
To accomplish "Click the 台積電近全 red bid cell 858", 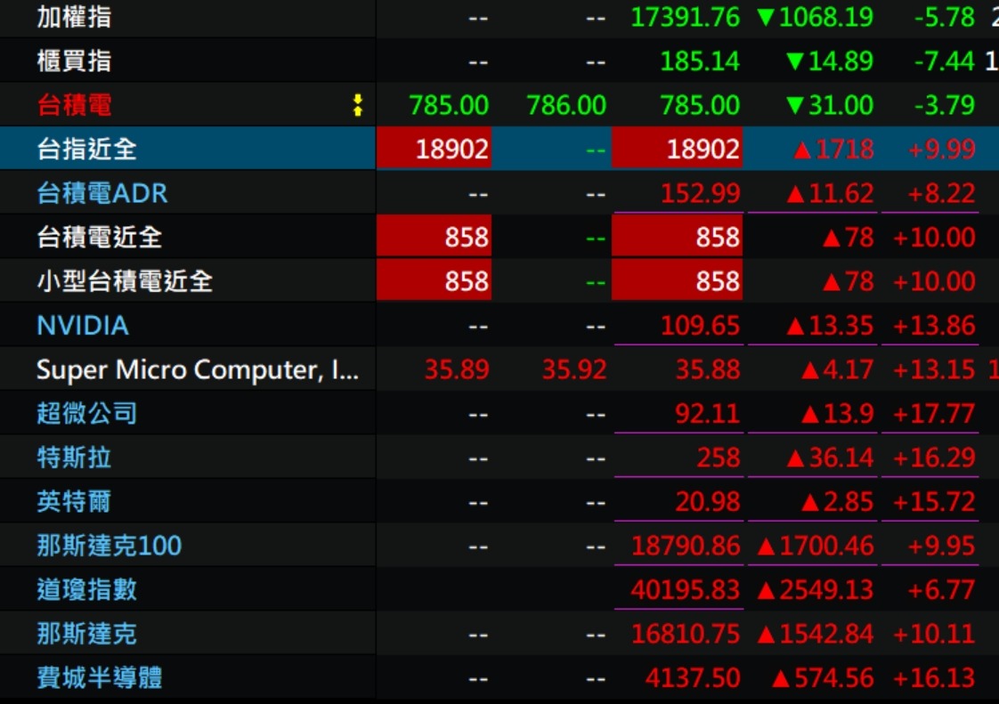I will click(434, 237).
